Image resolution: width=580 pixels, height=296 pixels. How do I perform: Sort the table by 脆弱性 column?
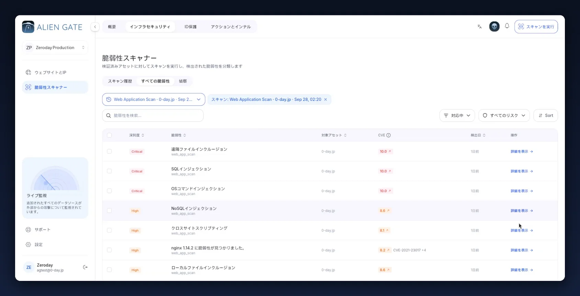point(179,135)
